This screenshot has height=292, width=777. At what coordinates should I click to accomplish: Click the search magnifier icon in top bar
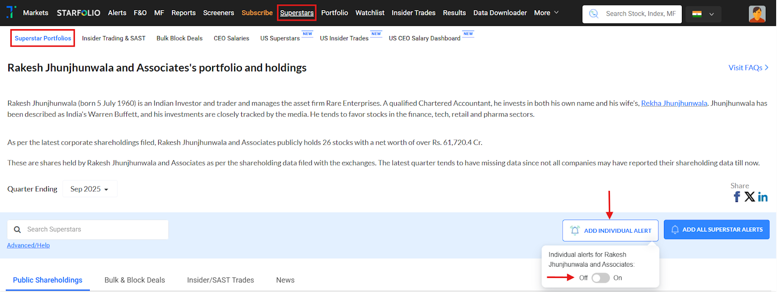tap(593, 14)
